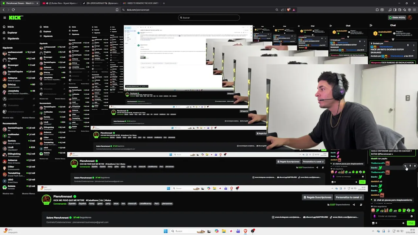This screenshot has height=235, width=418.
Task: Click the address bar URL kick.com/pieroarenast
Action: click(138, 10)
